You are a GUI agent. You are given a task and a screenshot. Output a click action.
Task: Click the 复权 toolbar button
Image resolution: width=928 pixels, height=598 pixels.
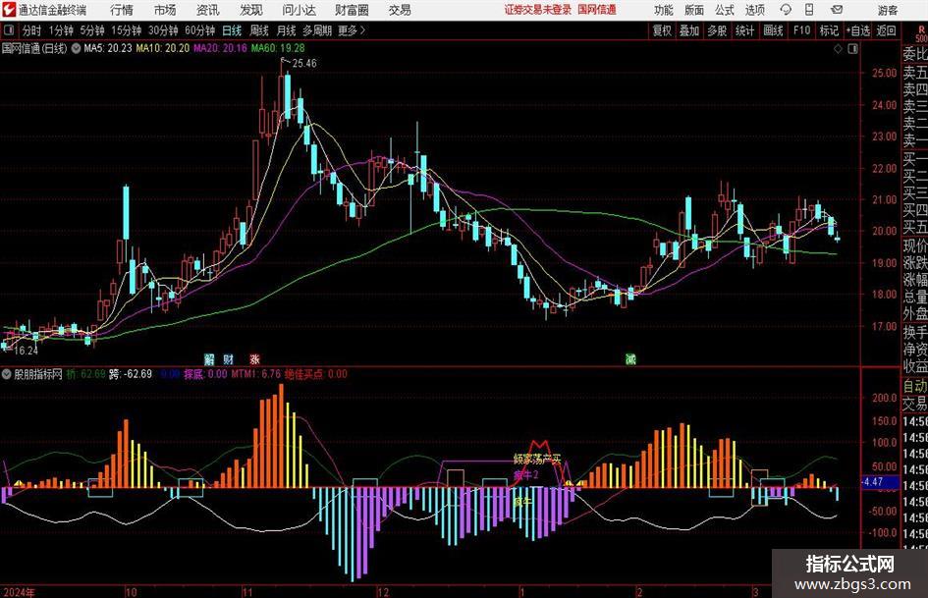tap(662, 30)
